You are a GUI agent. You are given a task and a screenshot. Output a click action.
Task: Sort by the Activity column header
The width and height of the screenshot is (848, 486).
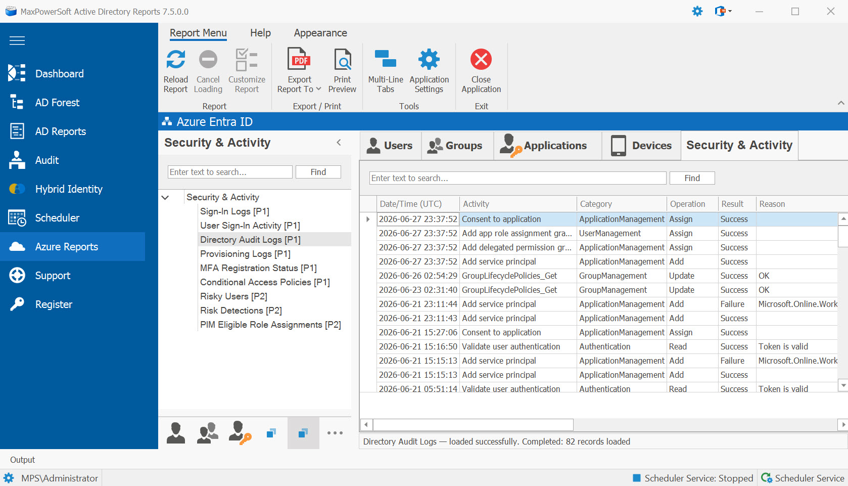pyautogui.click(x=518, y=204)
